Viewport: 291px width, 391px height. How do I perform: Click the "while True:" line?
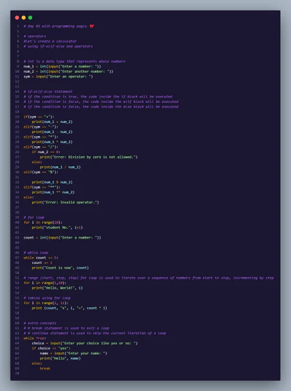(35, 338)
